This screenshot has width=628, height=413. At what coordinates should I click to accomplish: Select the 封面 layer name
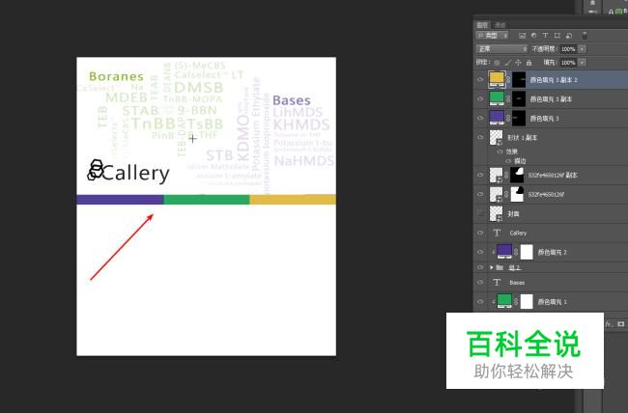point(513,213)
